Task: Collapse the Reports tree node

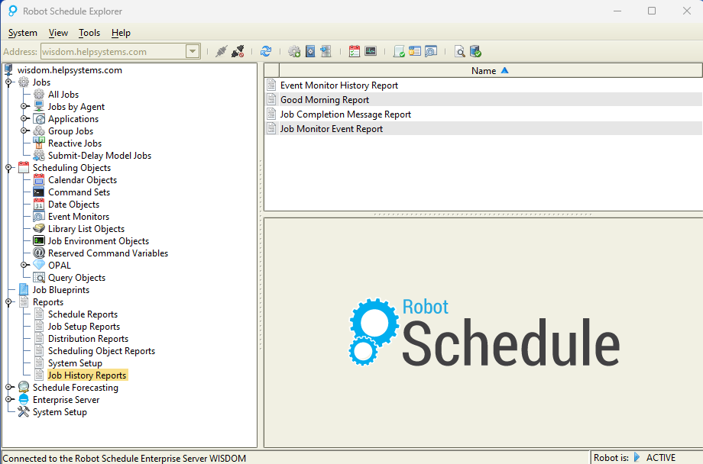Action: tap(8, 302)
